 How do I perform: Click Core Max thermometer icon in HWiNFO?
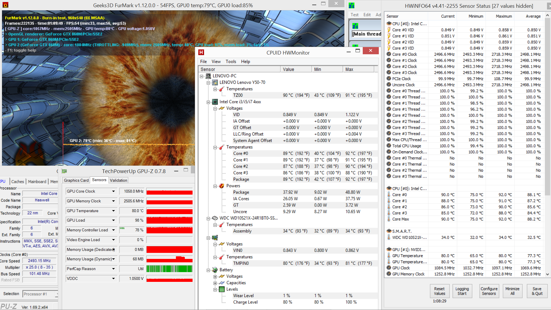(389, 219)
